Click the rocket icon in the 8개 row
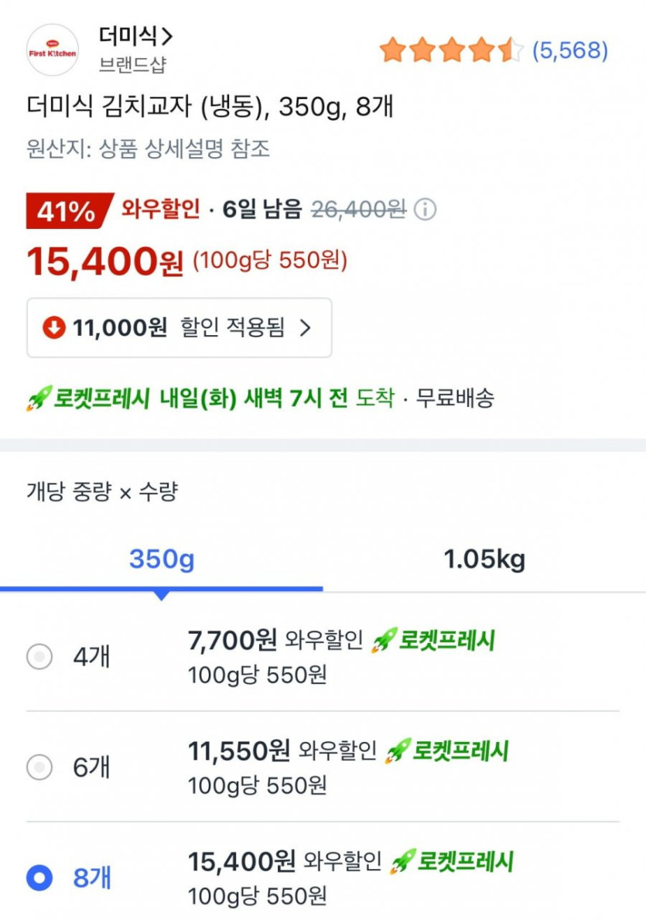Viewport: 646px width, 920px height. coord(402,861)
